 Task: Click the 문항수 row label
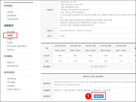pyautogui.click(x=49, y=36)
